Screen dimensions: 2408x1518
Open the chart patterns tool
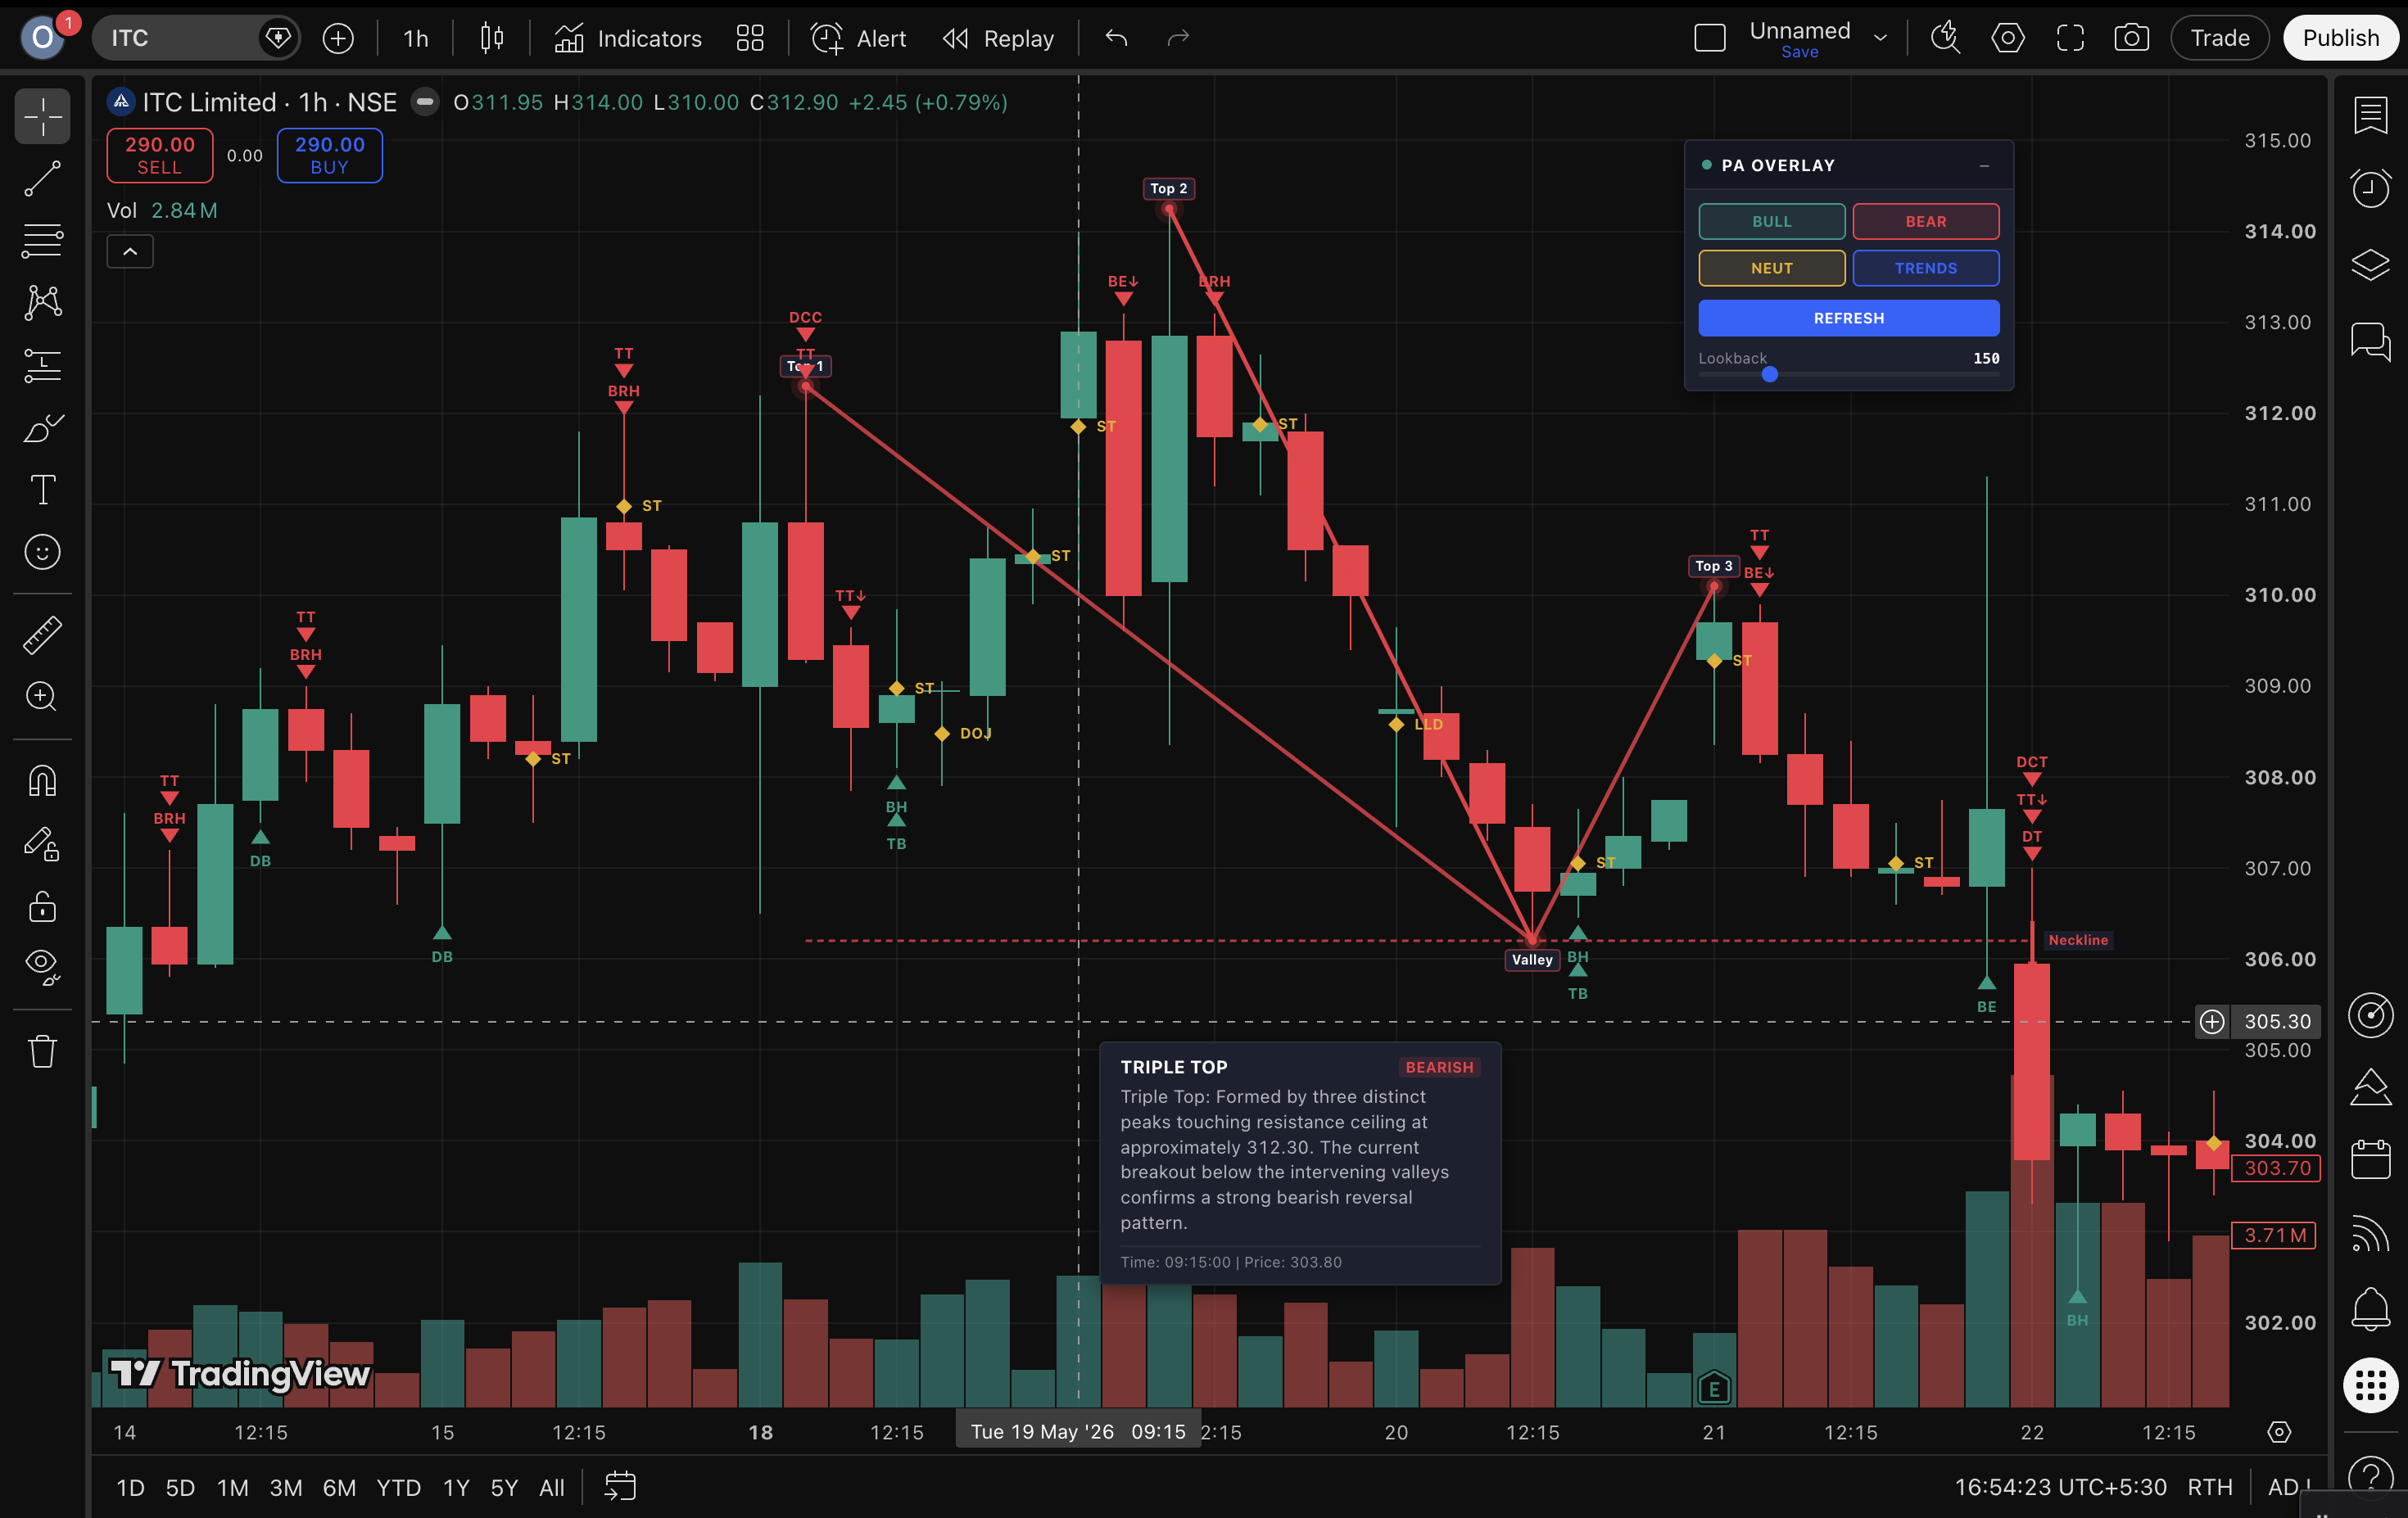click(42, 302)
